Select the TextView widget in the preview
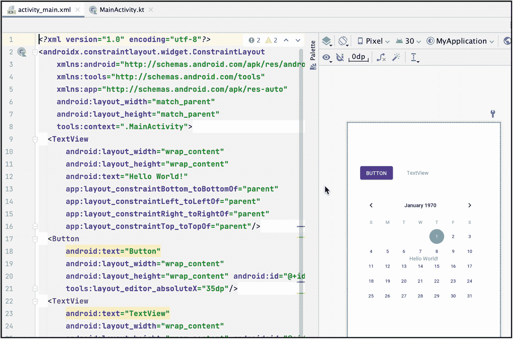 [418, 173]
